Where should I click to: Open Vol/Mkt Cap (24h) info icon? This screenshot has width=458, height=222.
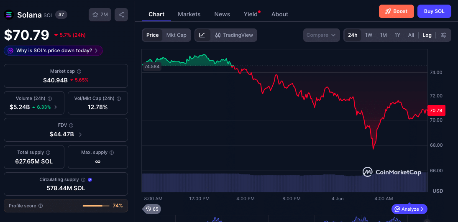pyautogui.click(x=119, y=99)
